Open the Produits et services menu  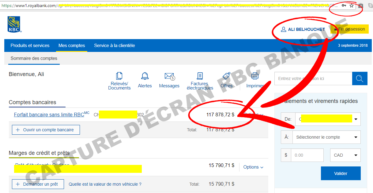point(30,46)
